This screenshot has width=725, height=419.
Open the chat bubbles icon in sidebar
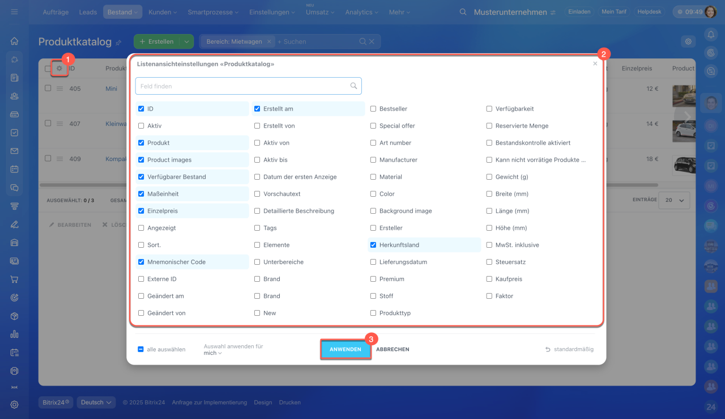click(14, 188)
